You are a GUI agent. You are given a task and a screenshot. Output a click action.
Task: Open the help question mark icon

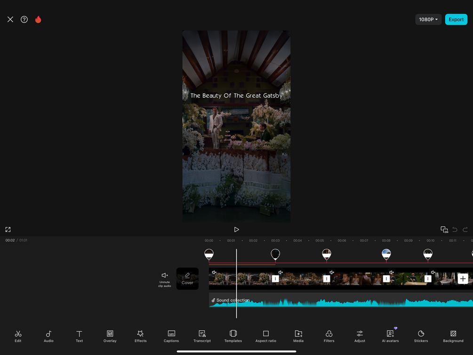click(x=24, y=19)
